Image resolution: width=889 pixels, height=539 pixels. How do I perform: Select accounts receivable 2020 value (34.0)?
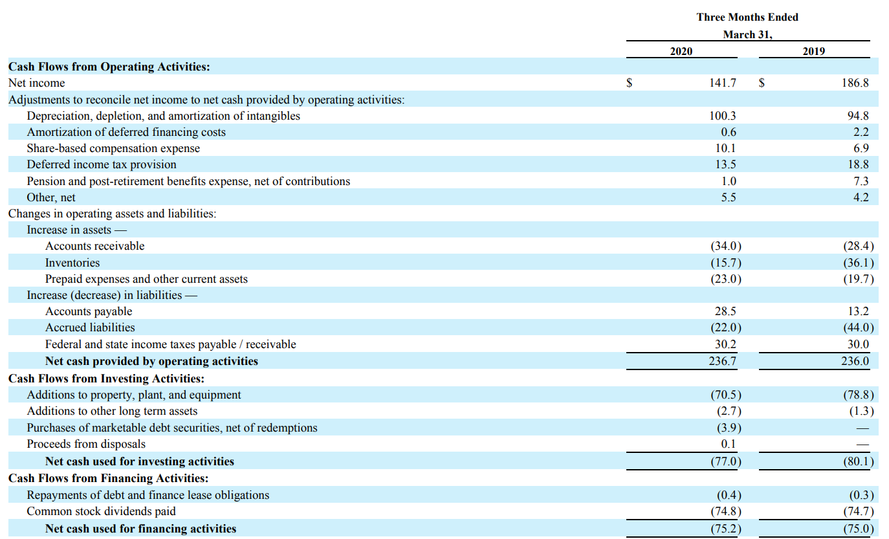tap(726, 246)
